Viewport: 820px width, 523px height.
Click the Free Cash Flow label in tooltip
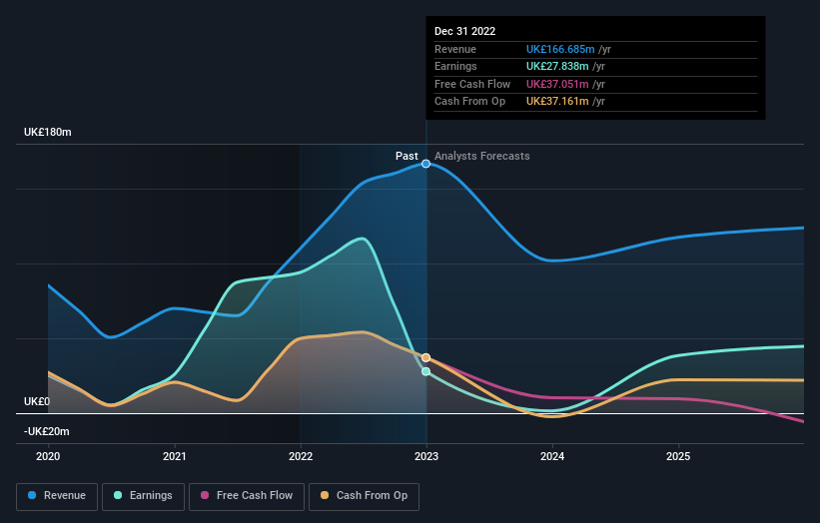[x=472, y=84]
